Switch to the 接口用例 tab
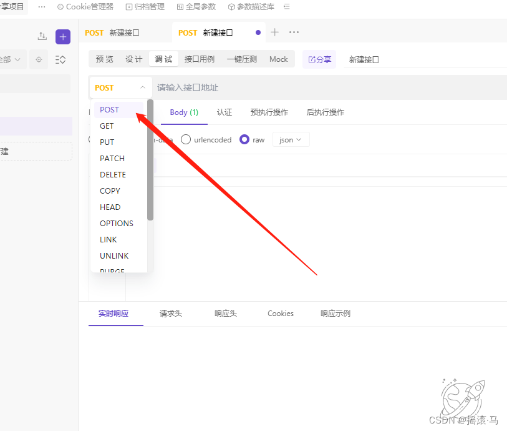507x431 pixels. 199,59
